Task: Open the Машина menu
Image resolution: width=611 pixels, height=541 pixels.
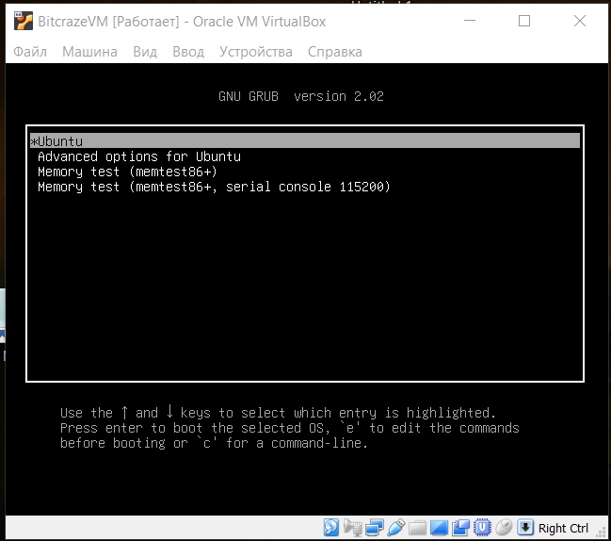Action: (89, 52)
